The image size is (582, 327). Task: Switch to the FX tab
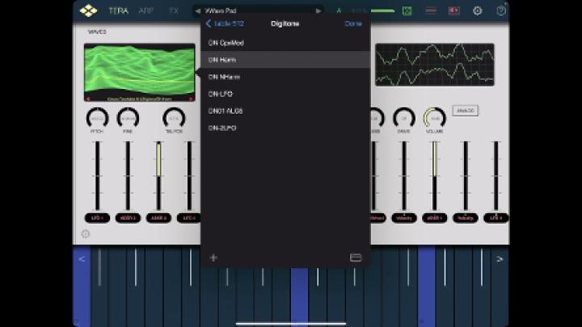pyautogui.click(x=174, y=10)
